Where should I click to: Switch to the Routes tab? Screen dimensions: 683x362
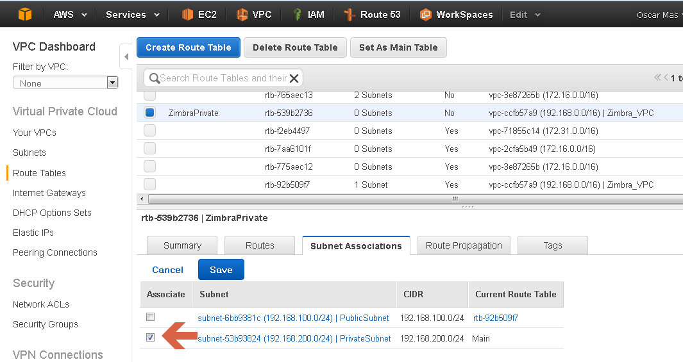260,245
